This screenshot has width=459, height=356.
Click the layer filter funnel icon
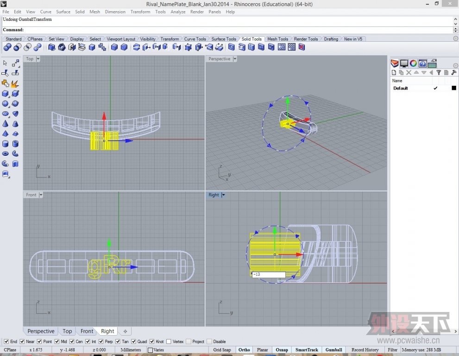[x=439, y=72]
